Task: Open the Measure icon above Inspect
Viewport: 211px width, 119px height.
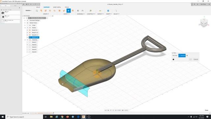Action: 100,11
